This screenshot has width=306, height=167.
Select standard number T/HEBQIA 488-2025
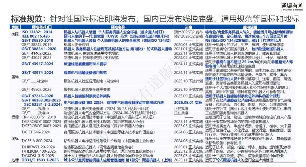click(39, 151)
